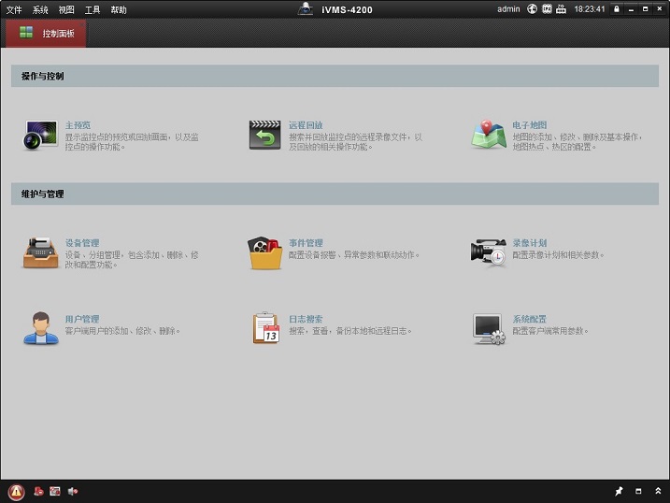Click the lock icon in title bar
Viewport: 670px width, 503px height.
pyautogui.click(x=617, y=9)
